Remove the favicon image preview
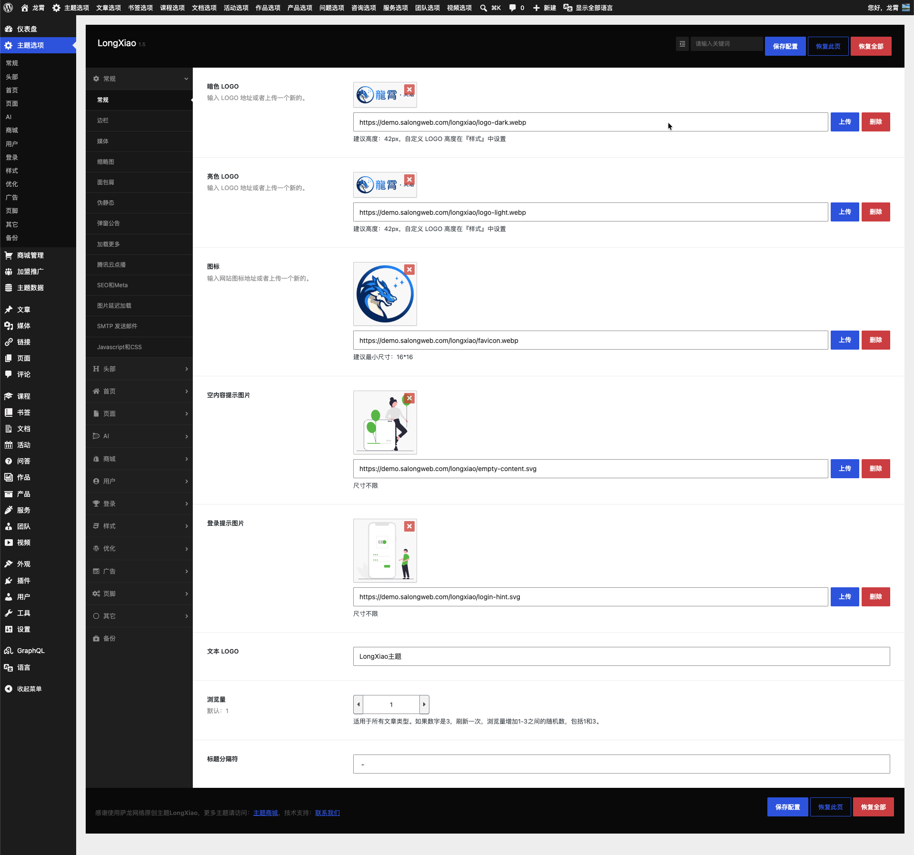This screenshot has width=914, height=855. click(409, 270)
